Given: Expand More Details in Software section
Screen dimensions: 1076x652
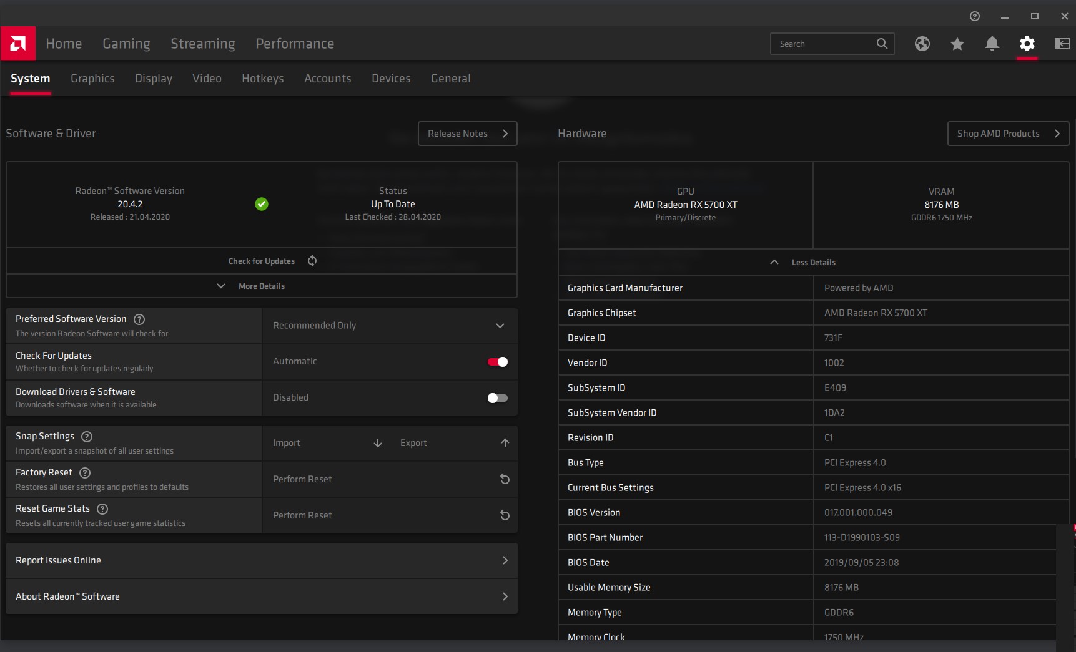Looking at the screenshot, I should (x=262, y=286).
